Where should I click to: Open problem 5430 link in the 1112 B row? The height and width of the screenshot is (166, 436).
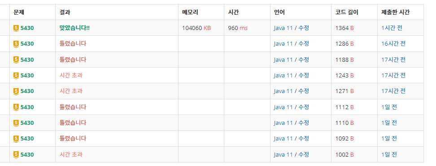[27, 107]
